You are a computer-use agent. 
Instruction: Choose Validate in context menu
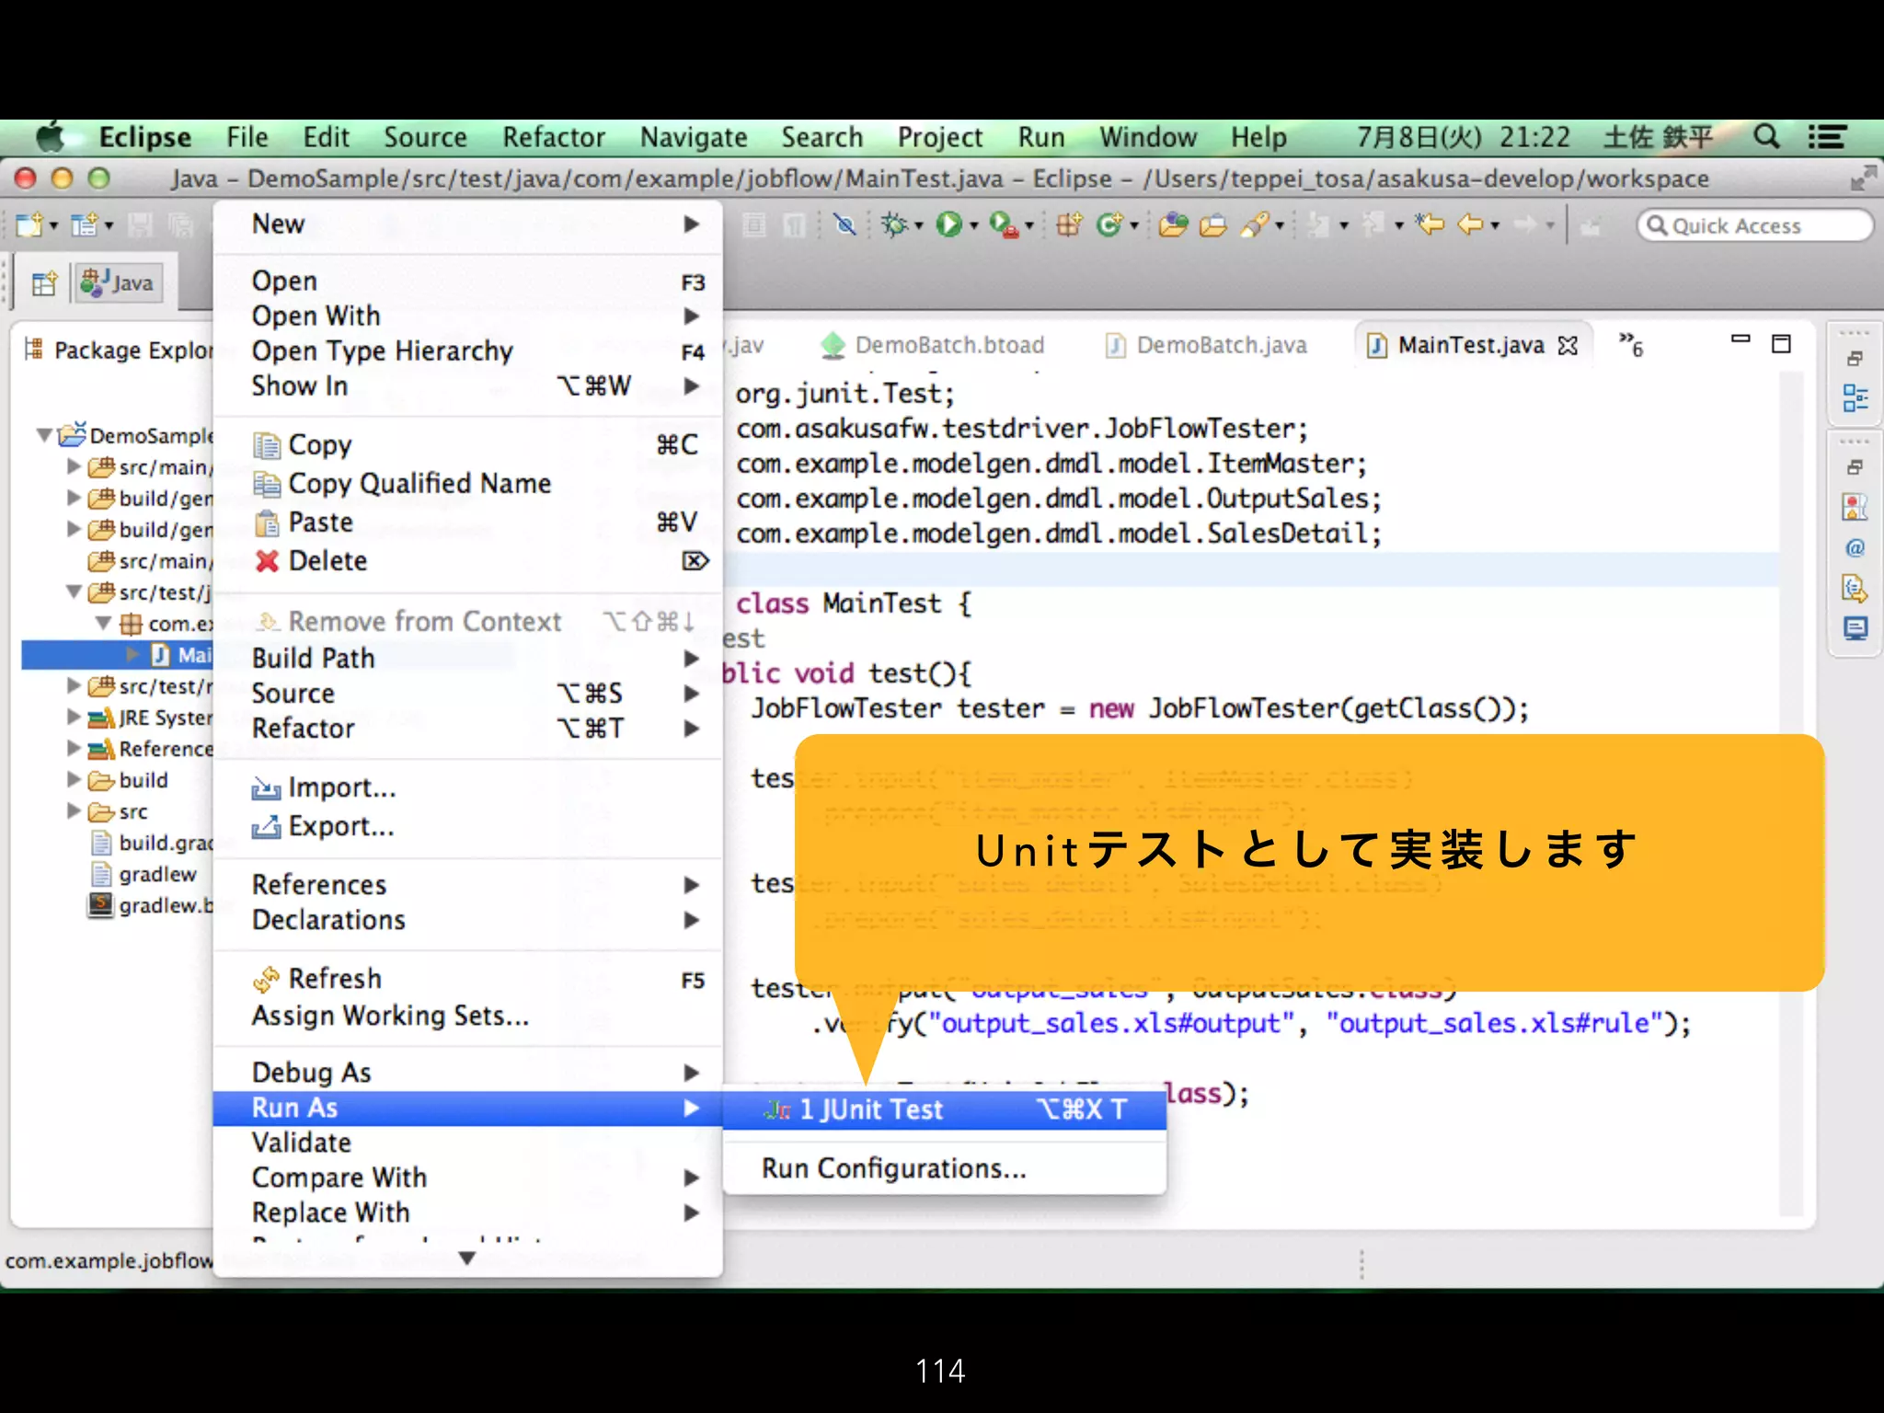(467, 1143)
